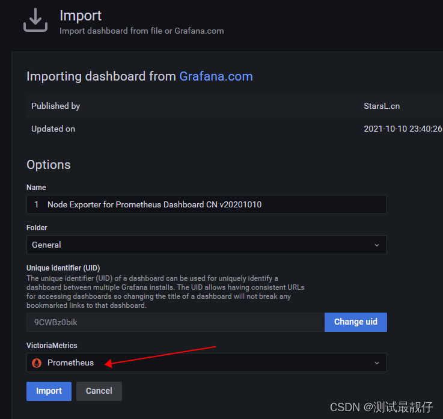Open the VictoriaMetrics data source dropdown
The image size is (443, 419).
[x=207, y=362]
